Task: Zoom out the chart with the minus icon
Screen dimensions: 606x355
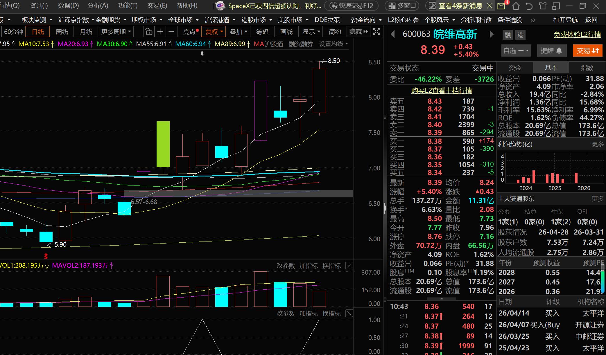Action: tap(172, 32)
